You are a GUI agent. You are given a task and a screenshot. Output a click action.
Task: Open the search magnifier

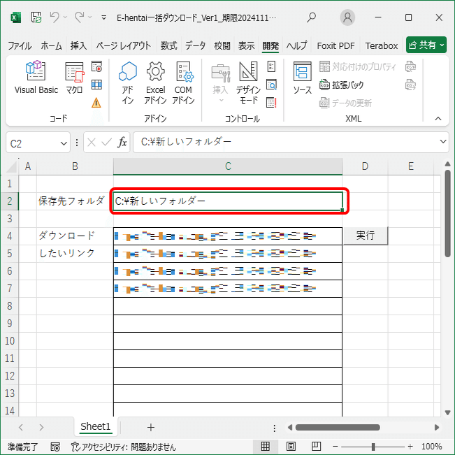pos(311,17)
